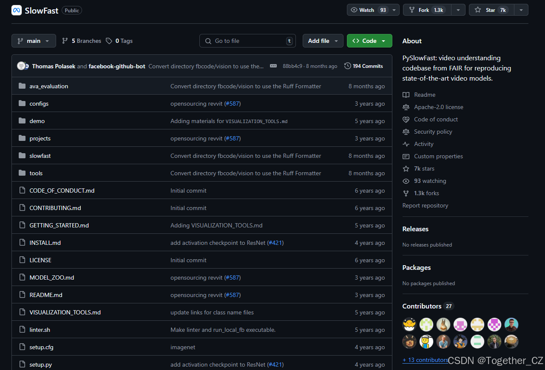Click the Readme book icon in About

coord(406,94)
